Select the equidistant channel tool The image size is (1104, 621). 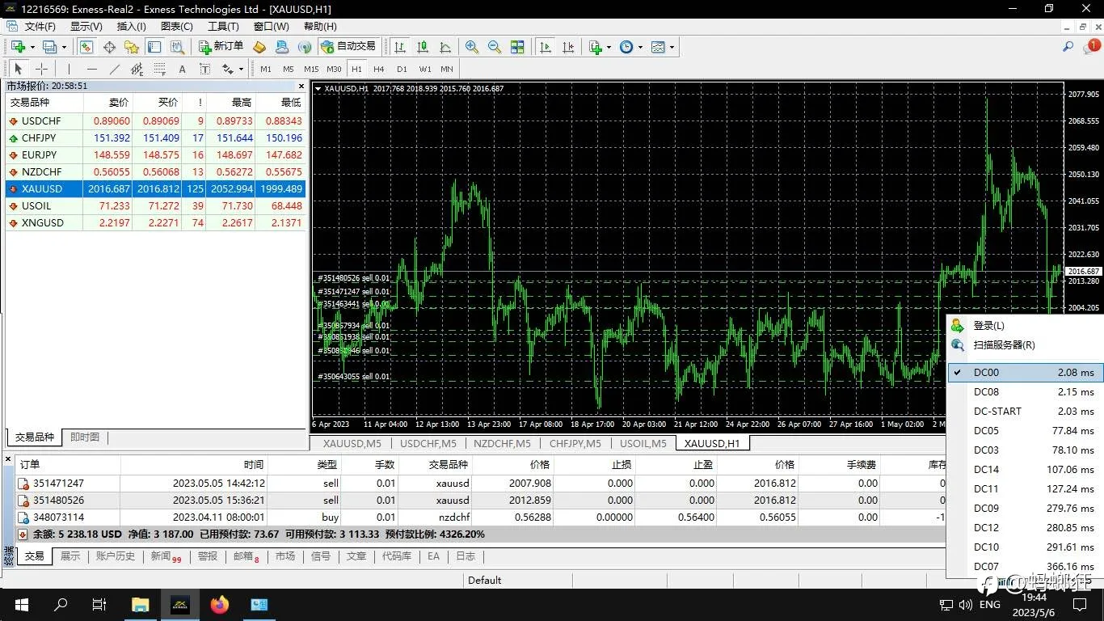point(137,69)
